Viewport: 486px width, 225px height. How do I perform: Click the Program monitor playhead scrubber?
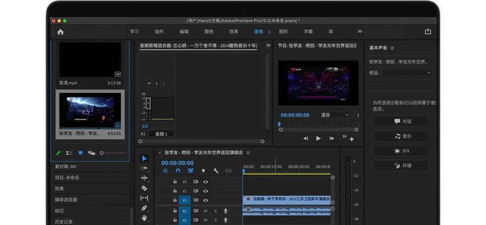point(279,124)
